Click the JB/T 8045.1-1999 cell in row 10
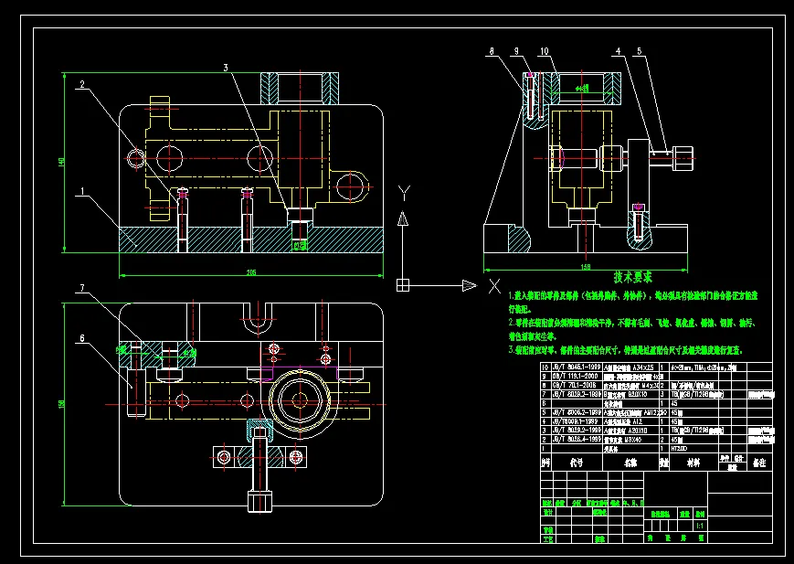Screen dimensions: 794x564 [576, 367]
